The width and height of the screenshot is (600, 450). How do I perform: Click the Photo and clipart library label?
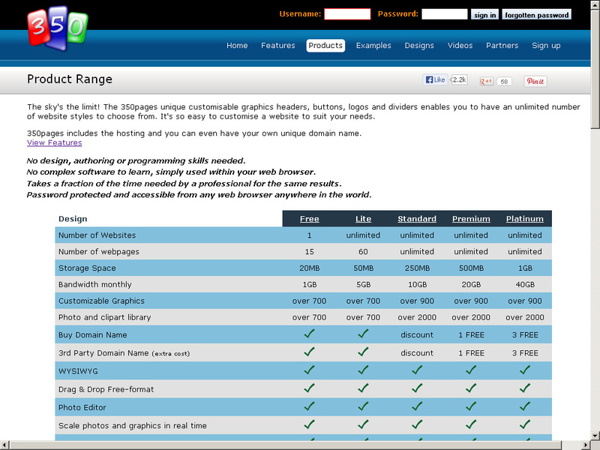[104, 317]
